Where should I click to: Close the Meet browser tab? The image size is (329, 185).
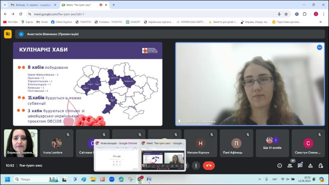106,5
